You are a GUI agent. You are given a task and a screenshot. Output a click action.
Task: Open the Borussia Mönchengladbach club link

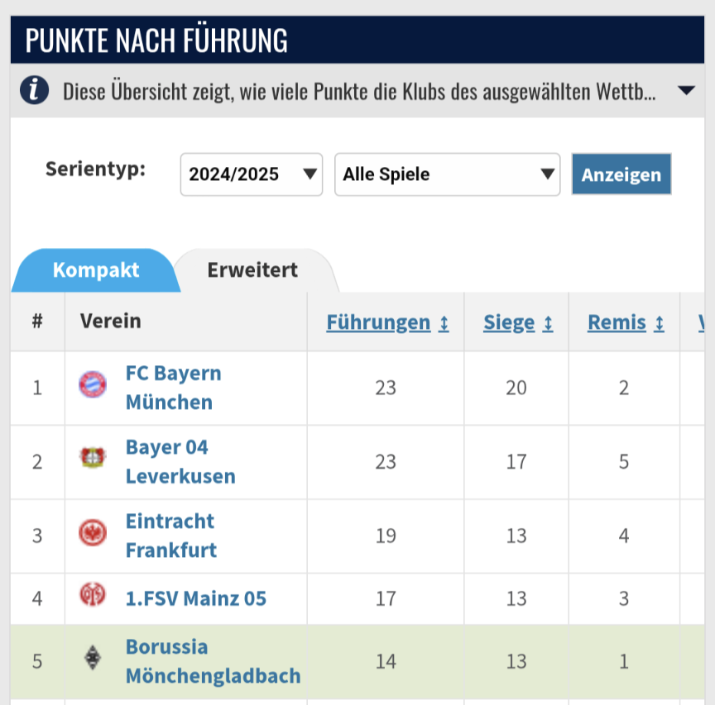[213, 660]
